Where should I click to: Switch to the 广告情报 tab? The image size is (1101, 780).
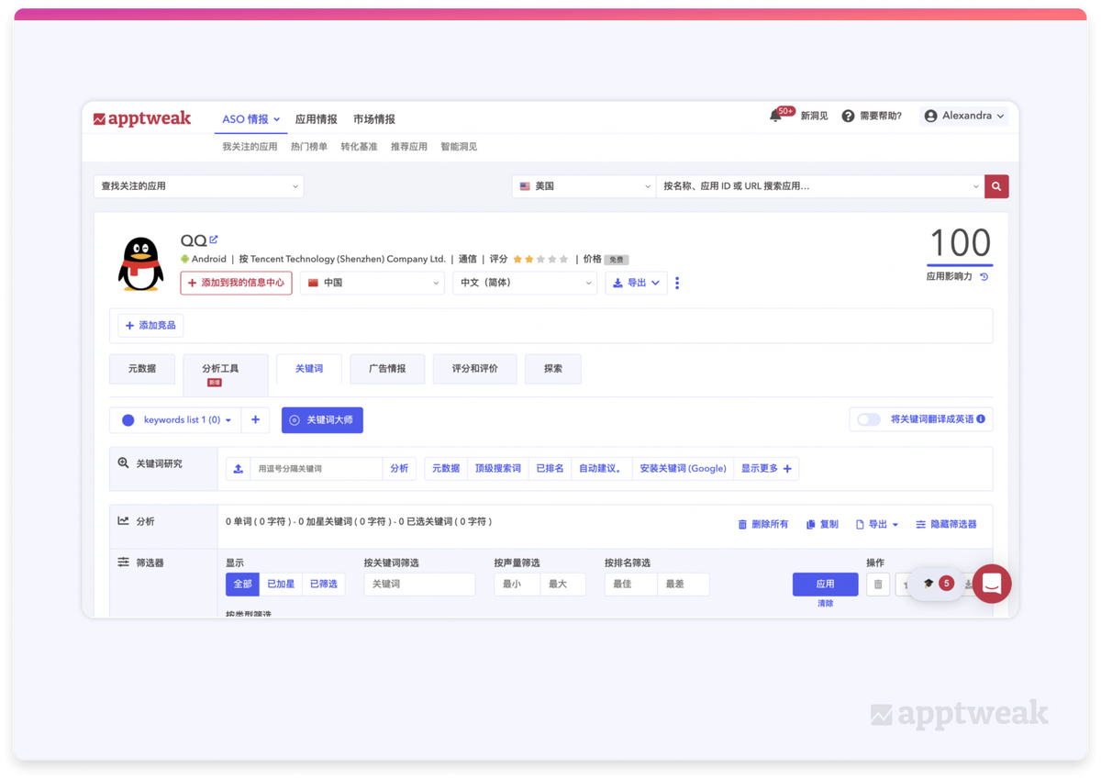click(387, 369)
